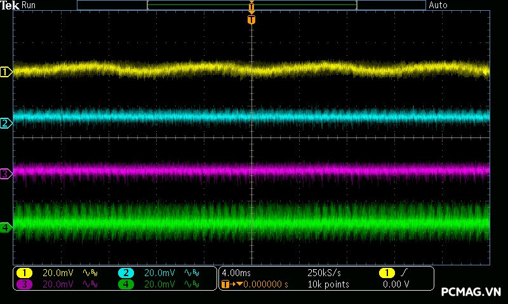Click the Auto trigger mode label
508x304 pixels.
pos(438,5)
